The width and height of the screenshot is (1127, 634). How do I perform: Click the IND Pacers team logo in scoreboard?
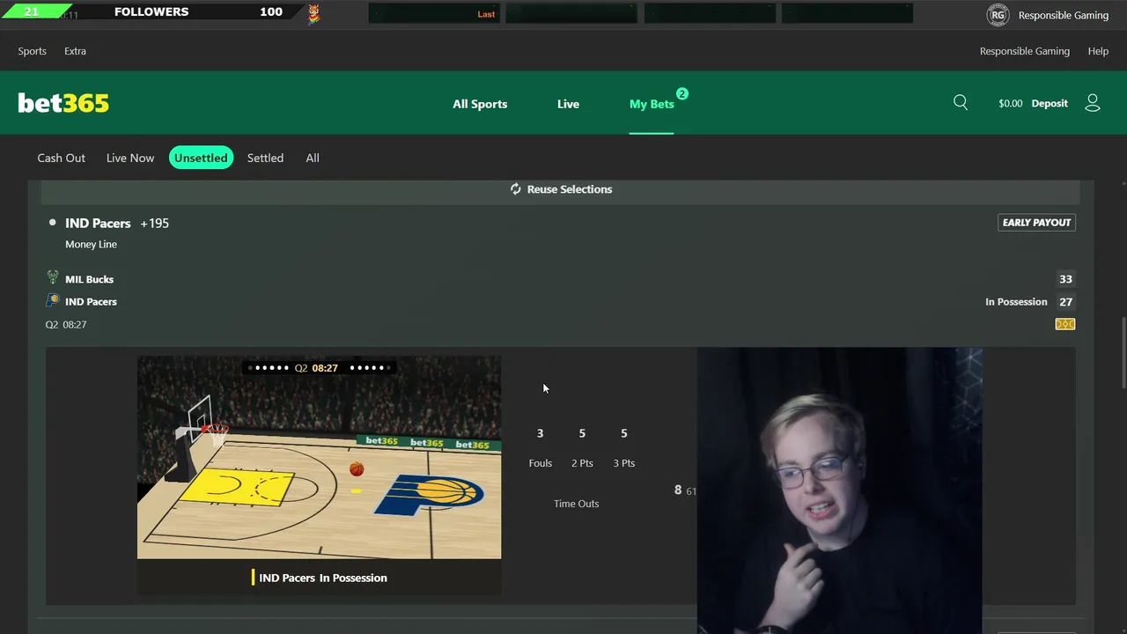point(53,301)
